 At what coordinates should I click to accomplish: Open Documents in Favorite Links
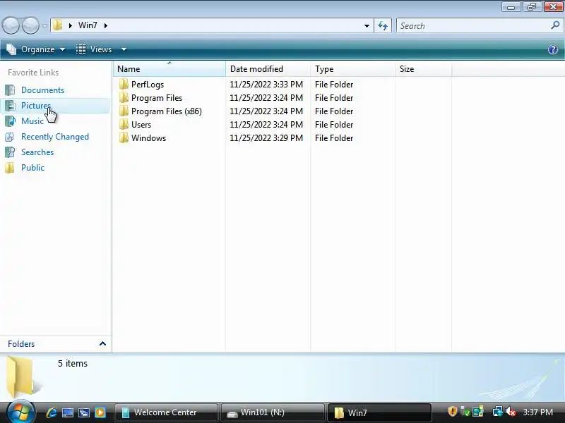[x=42, y=90]
